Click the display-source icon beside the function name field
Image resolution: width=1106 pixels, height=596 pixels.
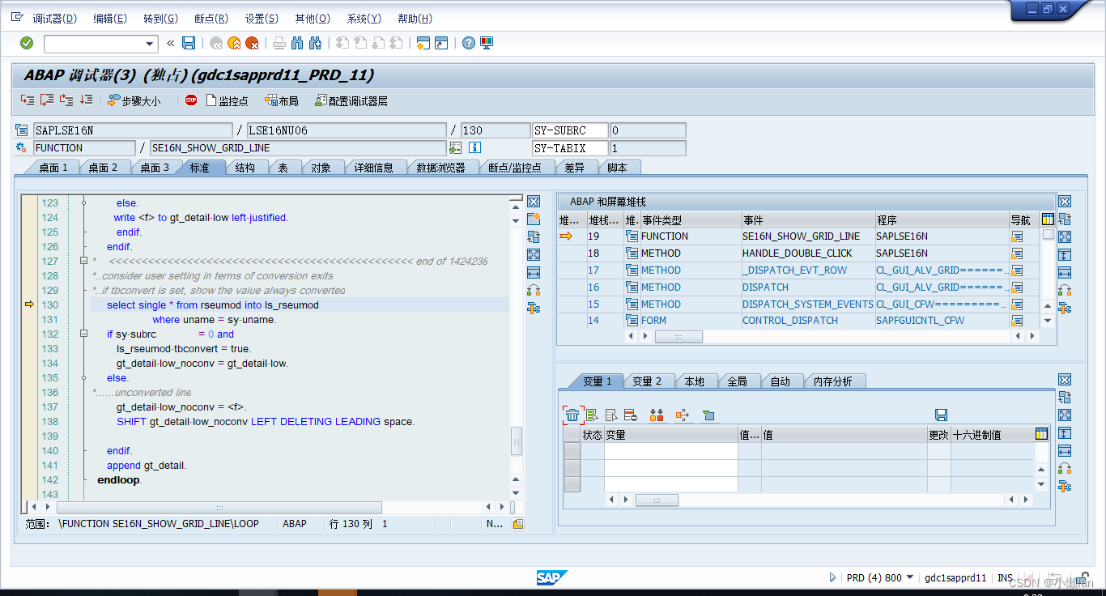click(x=456, y=147)
